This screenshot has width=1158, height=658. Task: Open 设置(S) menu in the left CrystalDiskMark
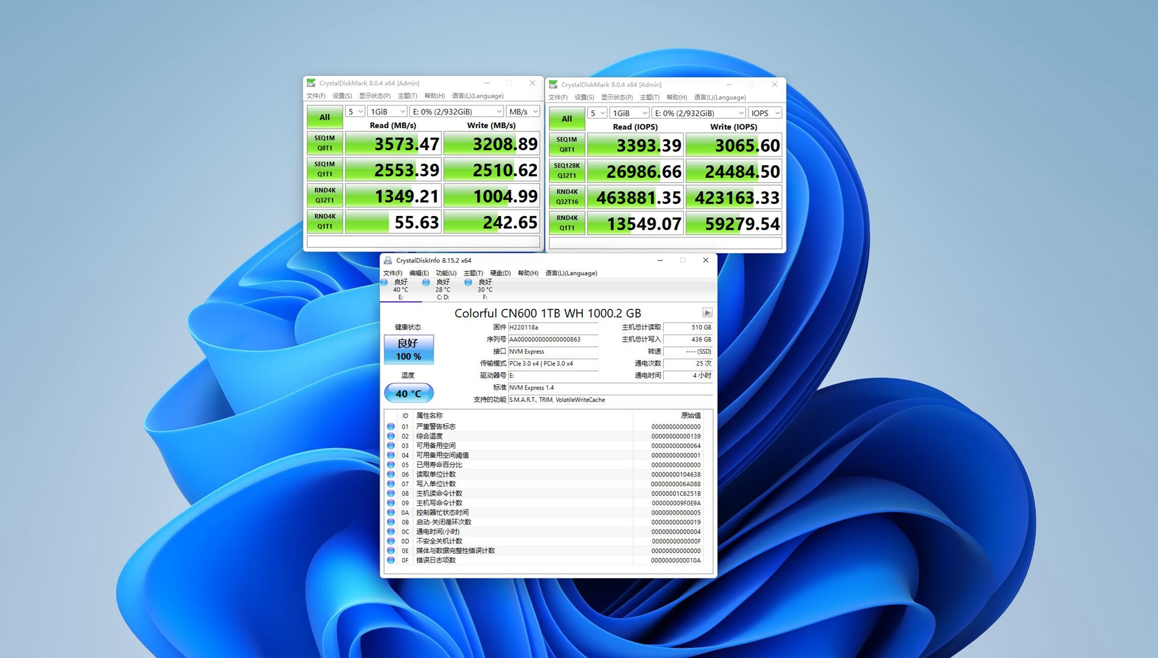(342, 96)
